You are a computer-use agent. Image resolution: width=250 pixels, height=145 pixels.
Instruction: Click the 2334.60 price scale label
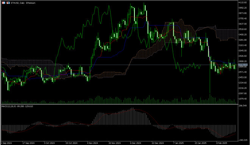point(243,83)
